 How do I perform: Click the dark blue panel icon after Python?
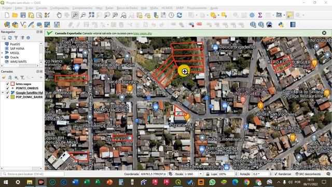[x=293, y=24]
